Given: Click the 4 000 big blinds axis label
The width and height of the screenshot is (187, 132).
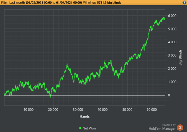Looking at the screenshot, I should pyautogui.click(x=172, y=42).
